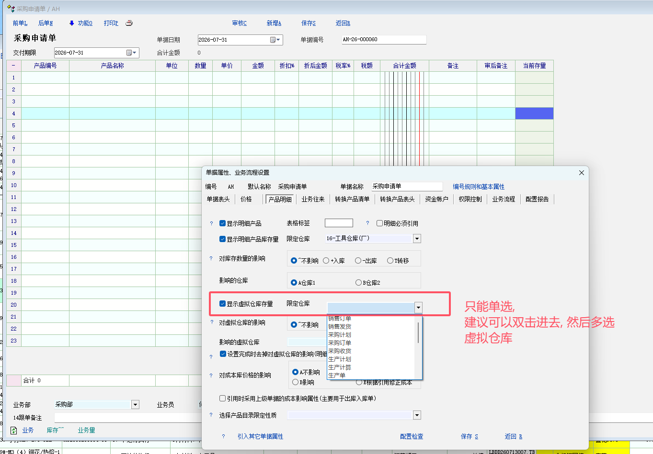This screenshot has height=454, width=653.
Task: Select the B影响 radio button
Action: (295, 382)
